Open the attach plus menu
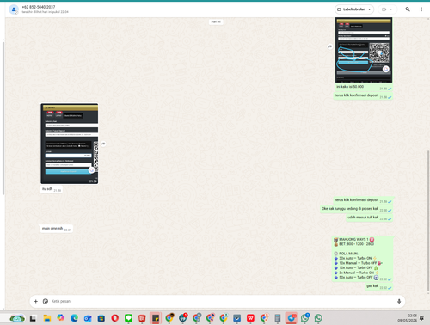The height and width of the screenshot is (325, 430). click(36, 301)
